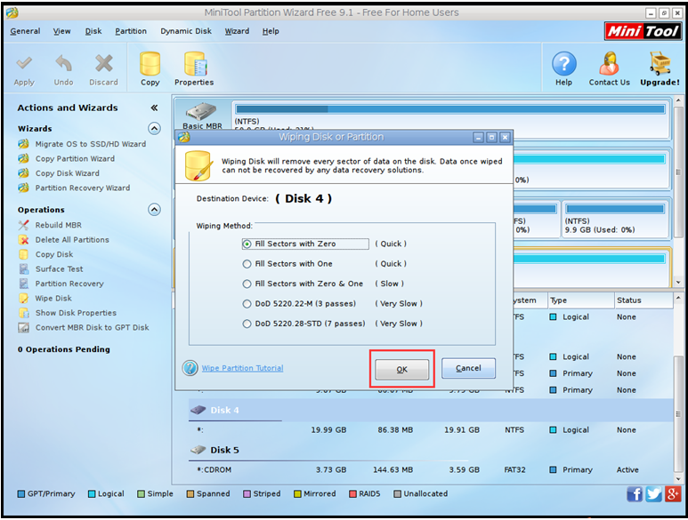Click the 50.0 GB NTFS partition usage bar
688x520 pixels.
click(x=450, y=109)
